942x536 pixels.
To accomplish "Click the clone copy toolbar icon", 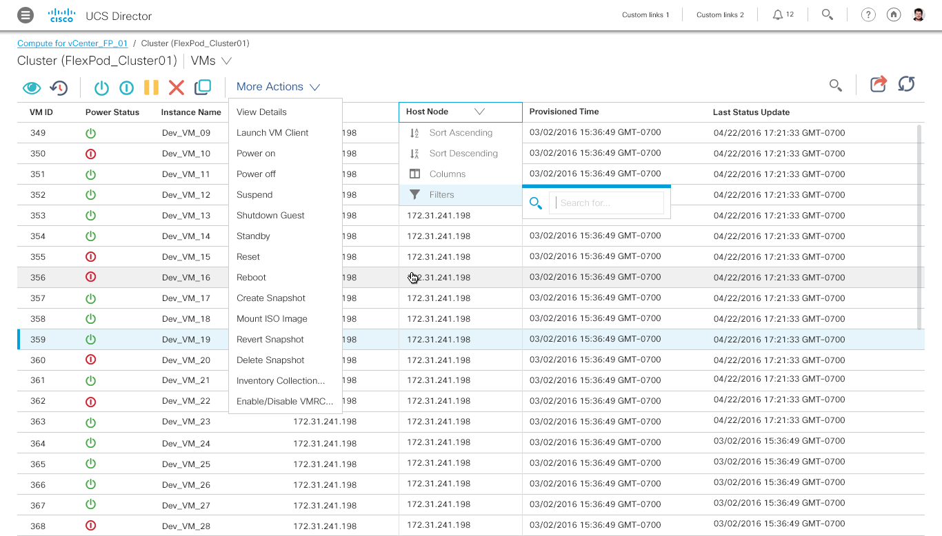I will point(203,87).
